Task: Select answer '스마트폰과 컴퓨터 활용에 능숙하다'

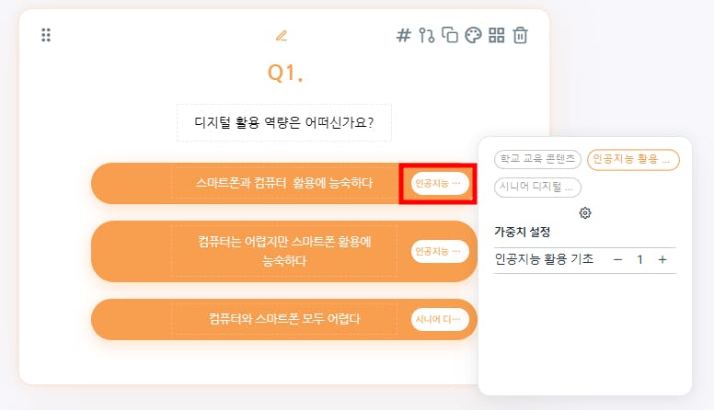Action: click(x=283, y=183)
